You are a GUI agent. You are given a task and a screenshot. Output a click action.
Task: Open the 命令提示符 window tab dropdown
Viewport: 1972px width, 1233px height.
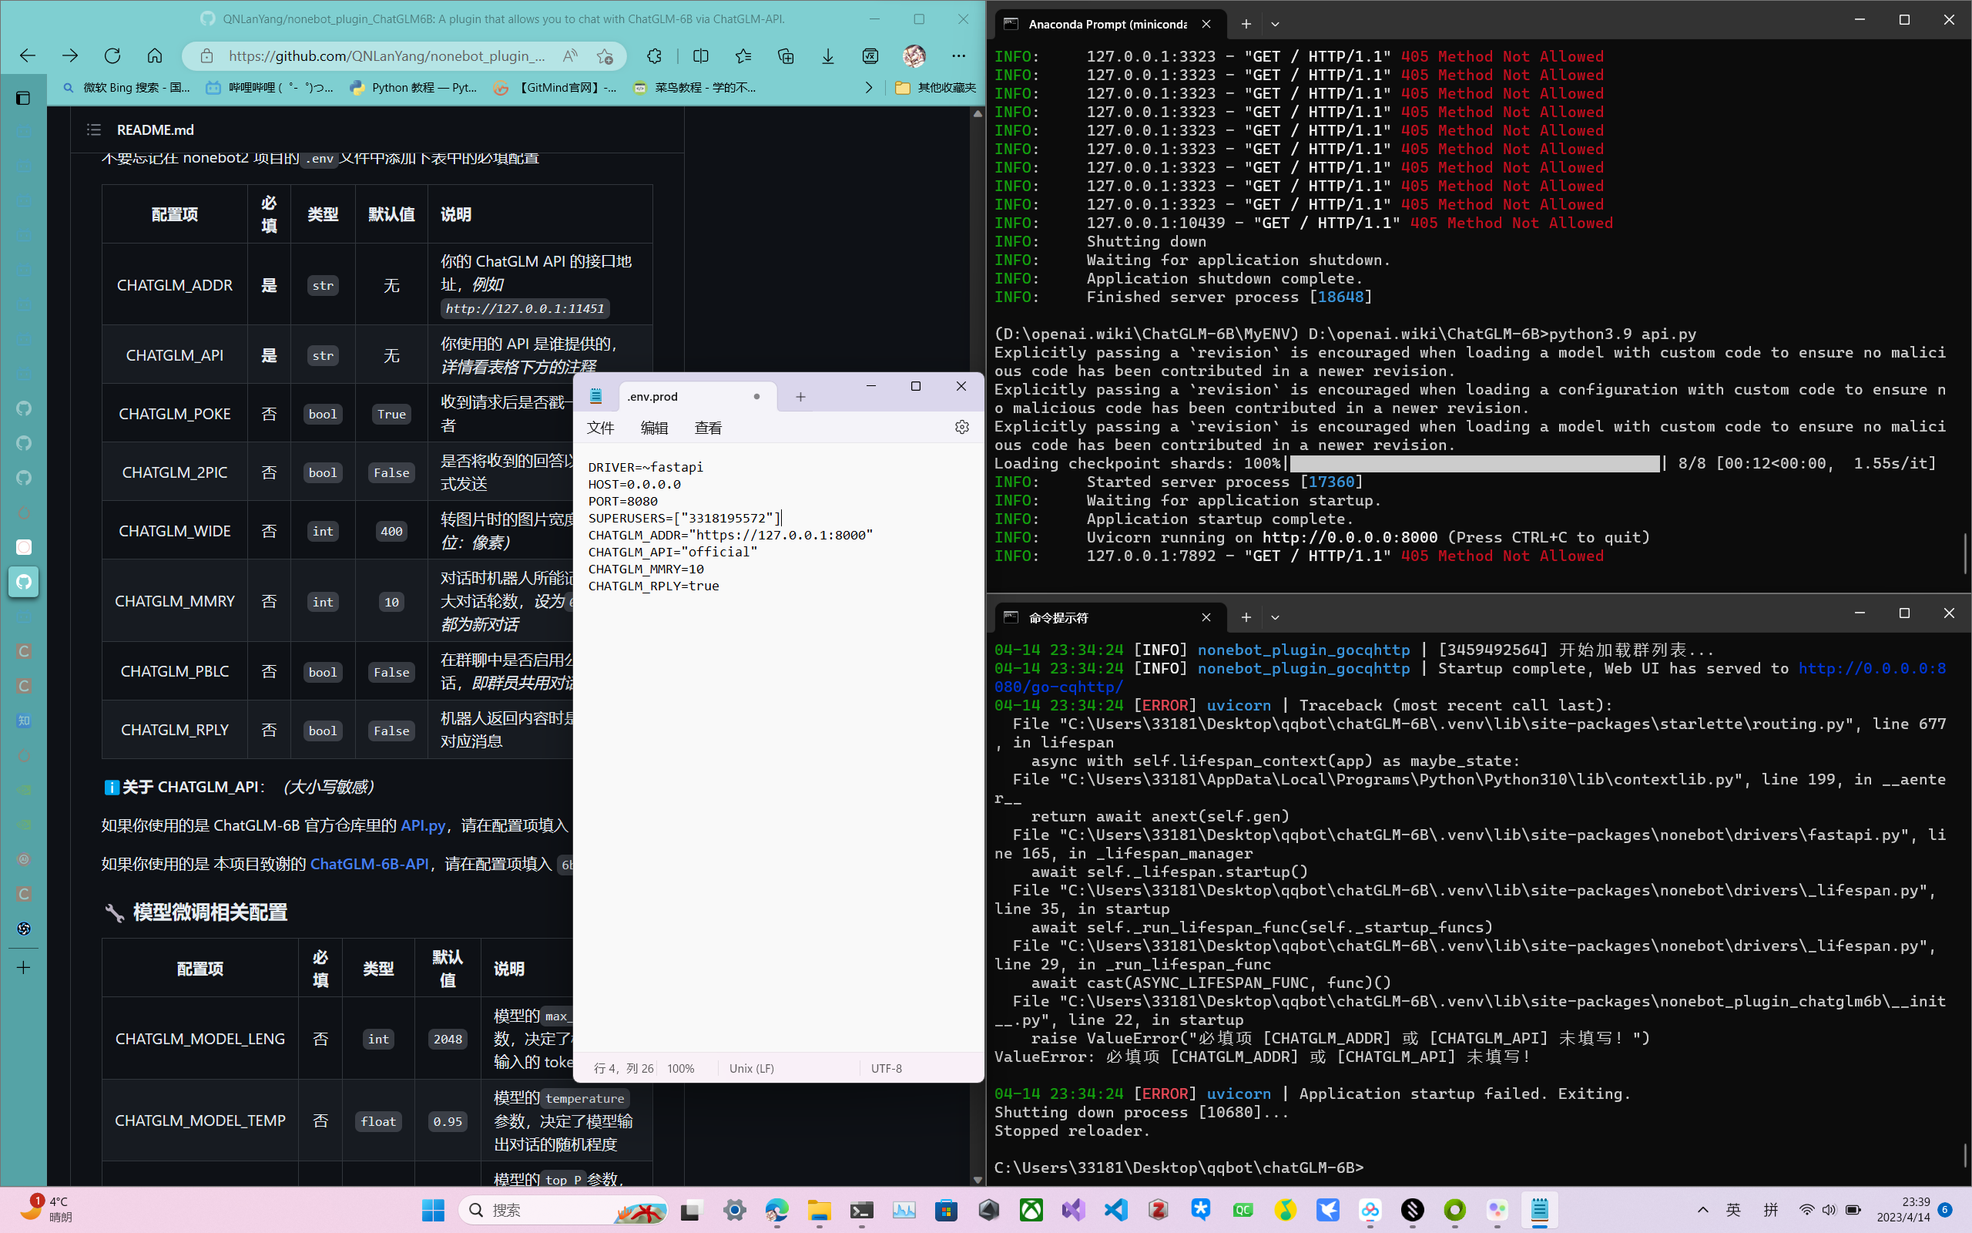[x=1276, y=617]
